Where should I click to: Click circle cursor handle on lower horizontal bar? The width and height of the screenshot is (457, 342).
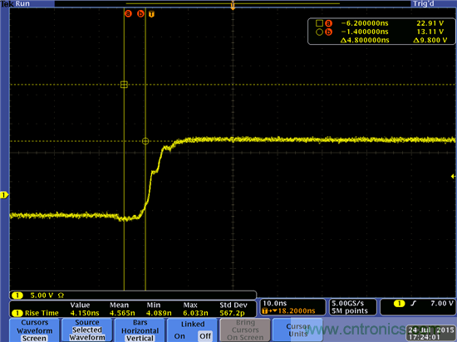pos(145,141)
